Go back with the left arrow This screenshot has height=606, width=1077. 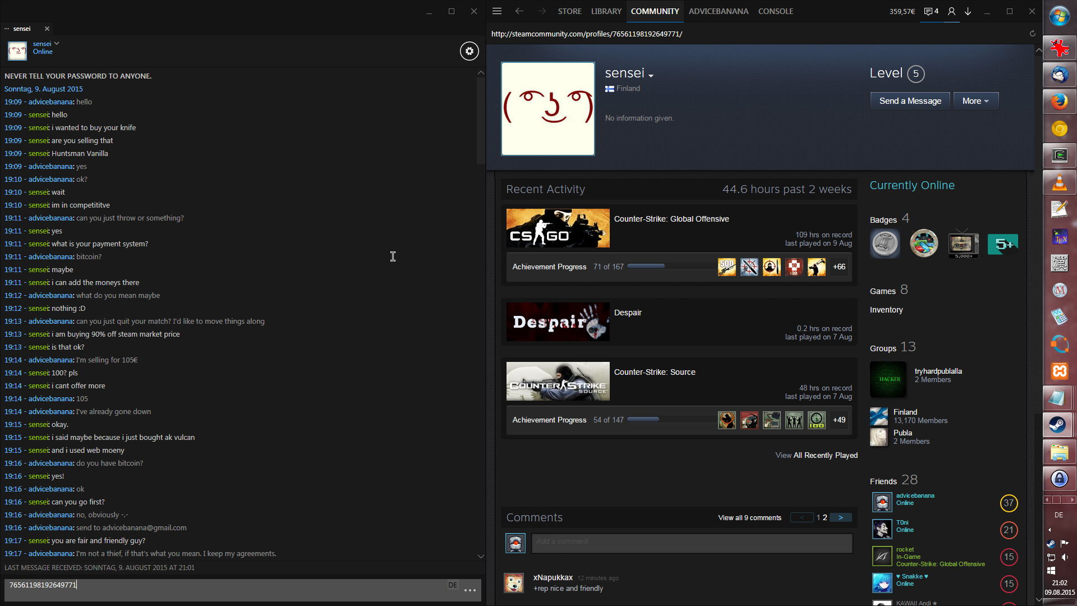[519, 11]
